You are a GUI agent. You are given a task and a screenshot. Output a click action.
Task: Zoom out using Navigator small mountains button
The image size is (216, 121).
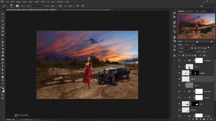[x=187, y=41]
